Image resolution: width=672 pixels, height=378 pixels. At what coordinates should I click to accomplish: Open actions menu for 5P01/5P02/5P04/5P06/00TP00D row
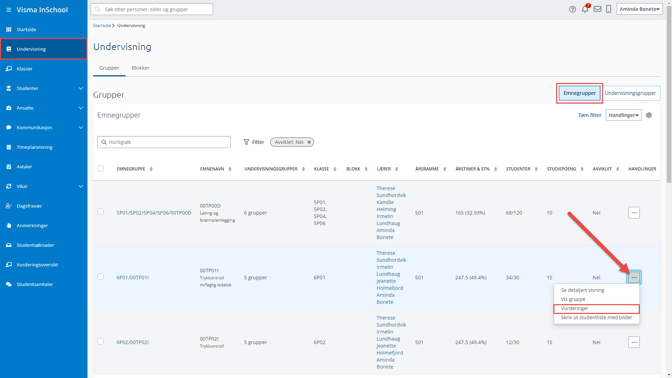(634, 213)
